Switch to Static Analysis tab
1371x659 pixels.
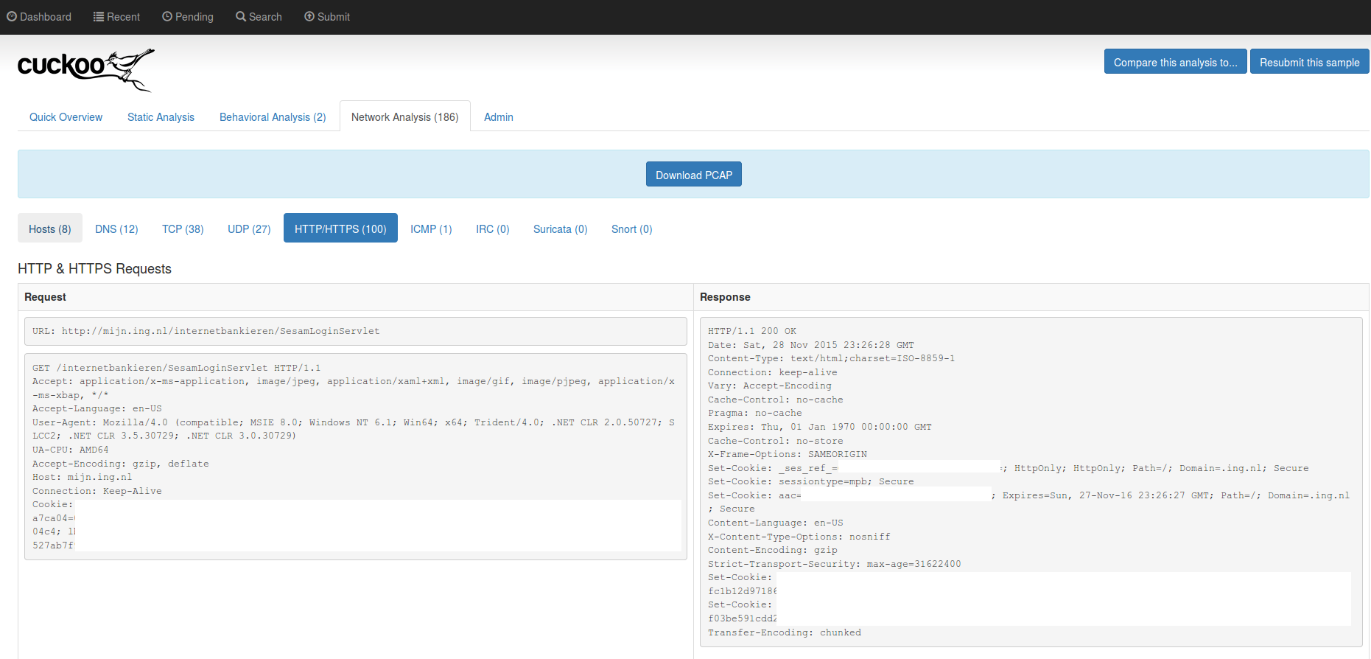coord(161,117)
